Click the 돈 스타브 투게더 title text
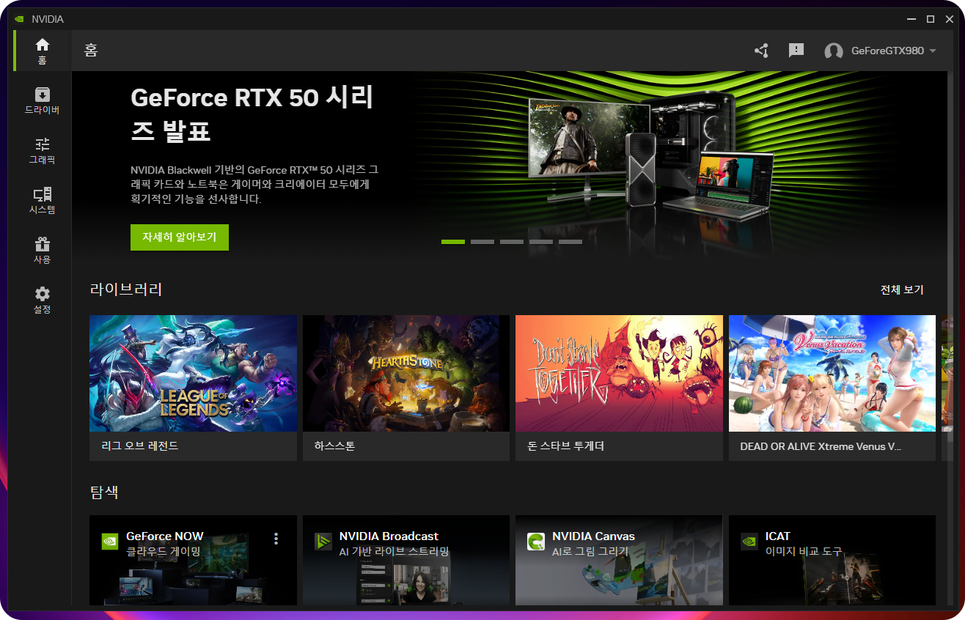 565,446
